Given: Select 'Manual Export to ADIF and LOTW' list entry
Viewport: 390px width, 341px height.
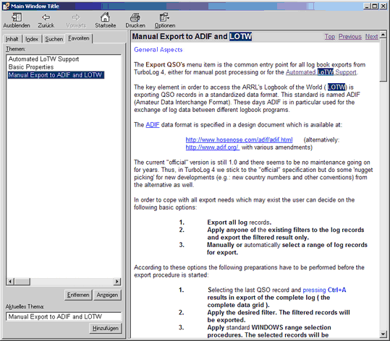Looking at the screenshot, I should tap(56, 75).
